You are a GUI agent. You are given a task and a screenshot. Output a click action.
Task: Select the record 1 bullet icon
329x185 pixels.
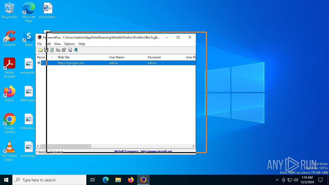39,63
